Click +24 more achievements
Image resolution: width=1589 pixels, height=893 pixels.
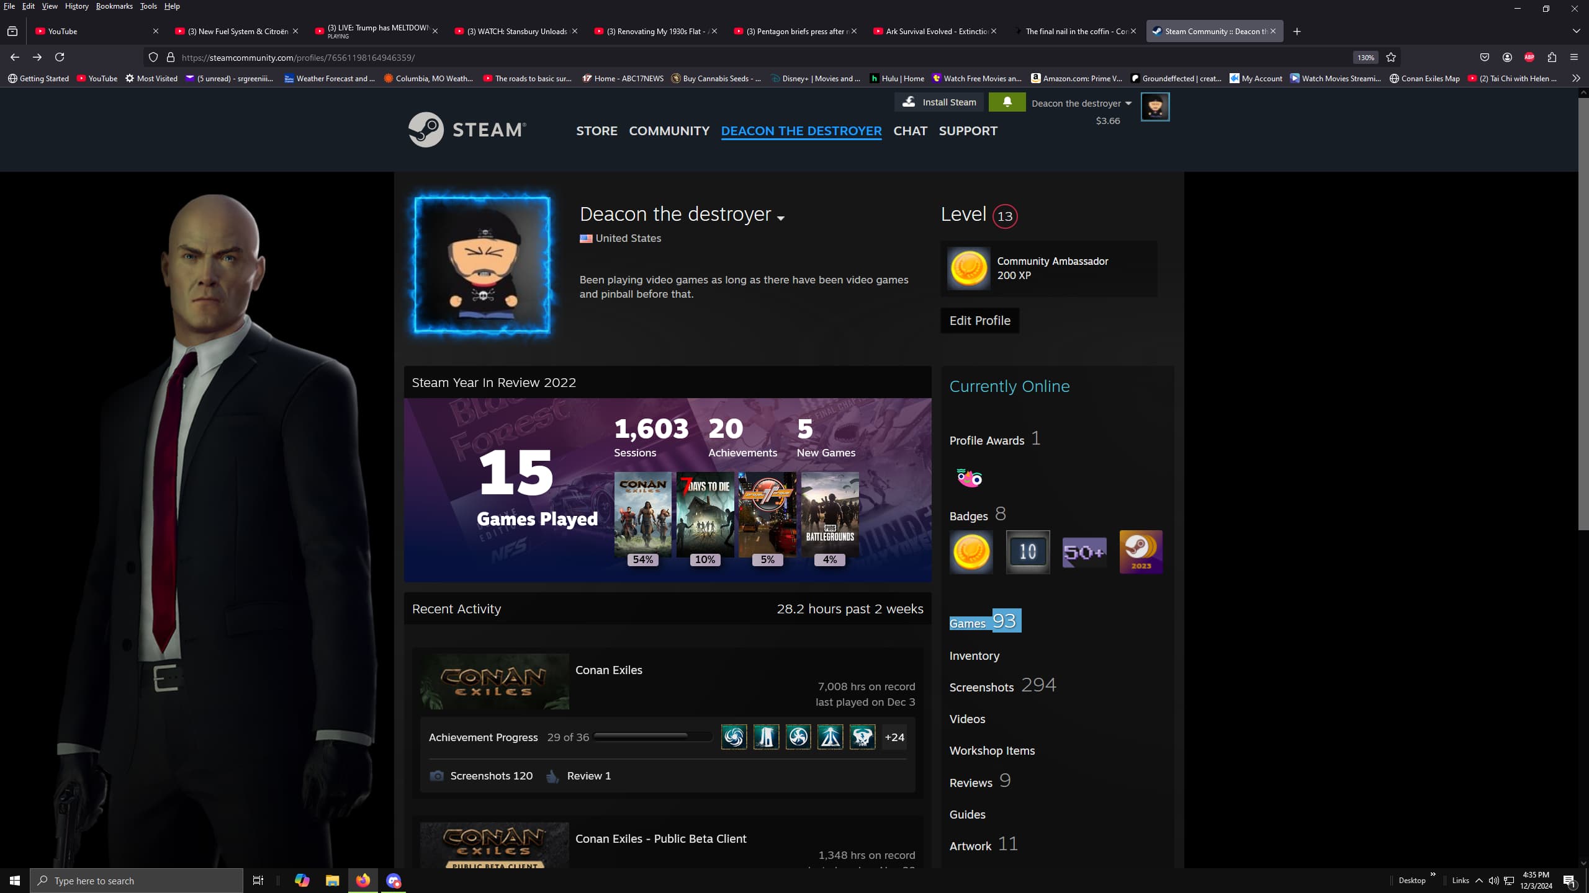(x=894, y=737)
